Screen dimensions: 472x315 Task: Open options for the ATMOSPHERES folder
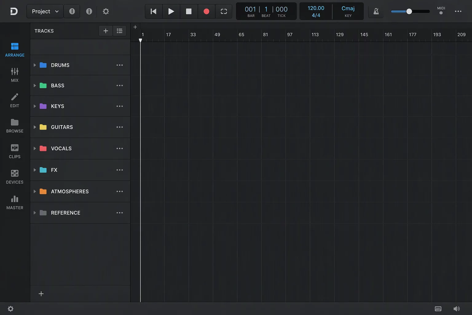(120, 191)
